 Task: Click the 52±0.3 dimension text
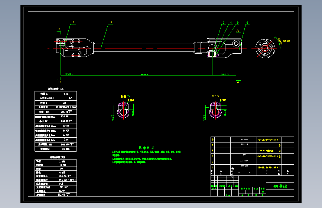pos(225,74)
